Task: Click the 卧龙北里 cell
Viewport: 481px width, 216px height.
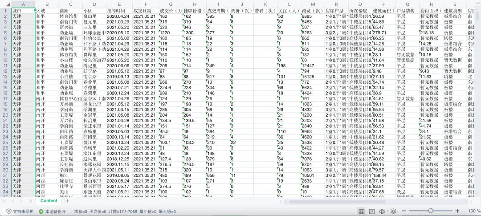Action: [94, 104]
